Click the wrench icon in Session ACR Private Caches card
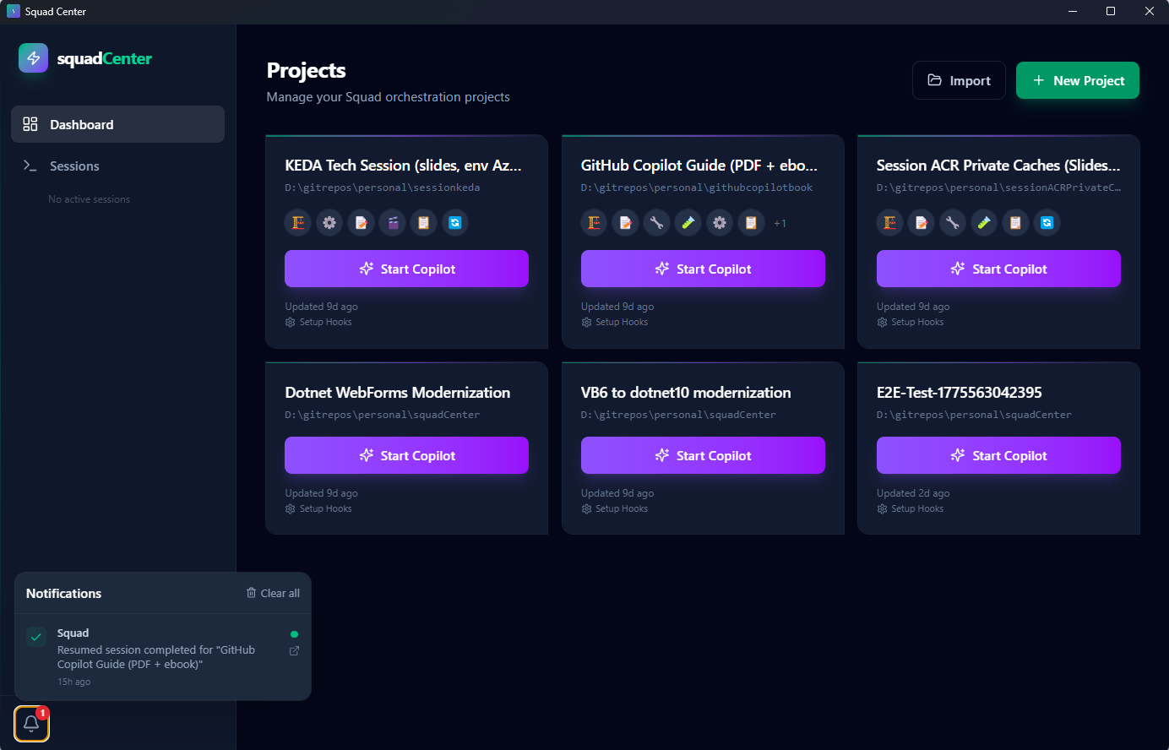Screen dimensions: 1169x750 pos(952,223)
